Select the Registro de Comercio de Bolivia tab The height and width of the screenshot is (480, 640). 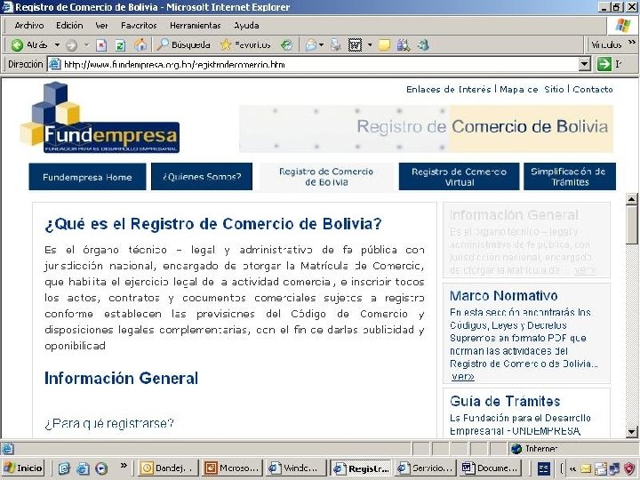pos(326,177)
